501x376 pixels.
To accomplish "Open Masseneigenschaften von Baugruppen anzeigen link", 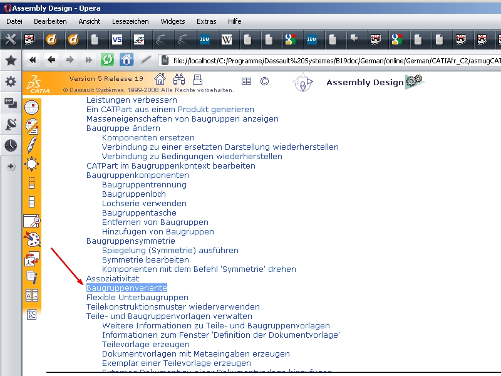I will [182, 118].
